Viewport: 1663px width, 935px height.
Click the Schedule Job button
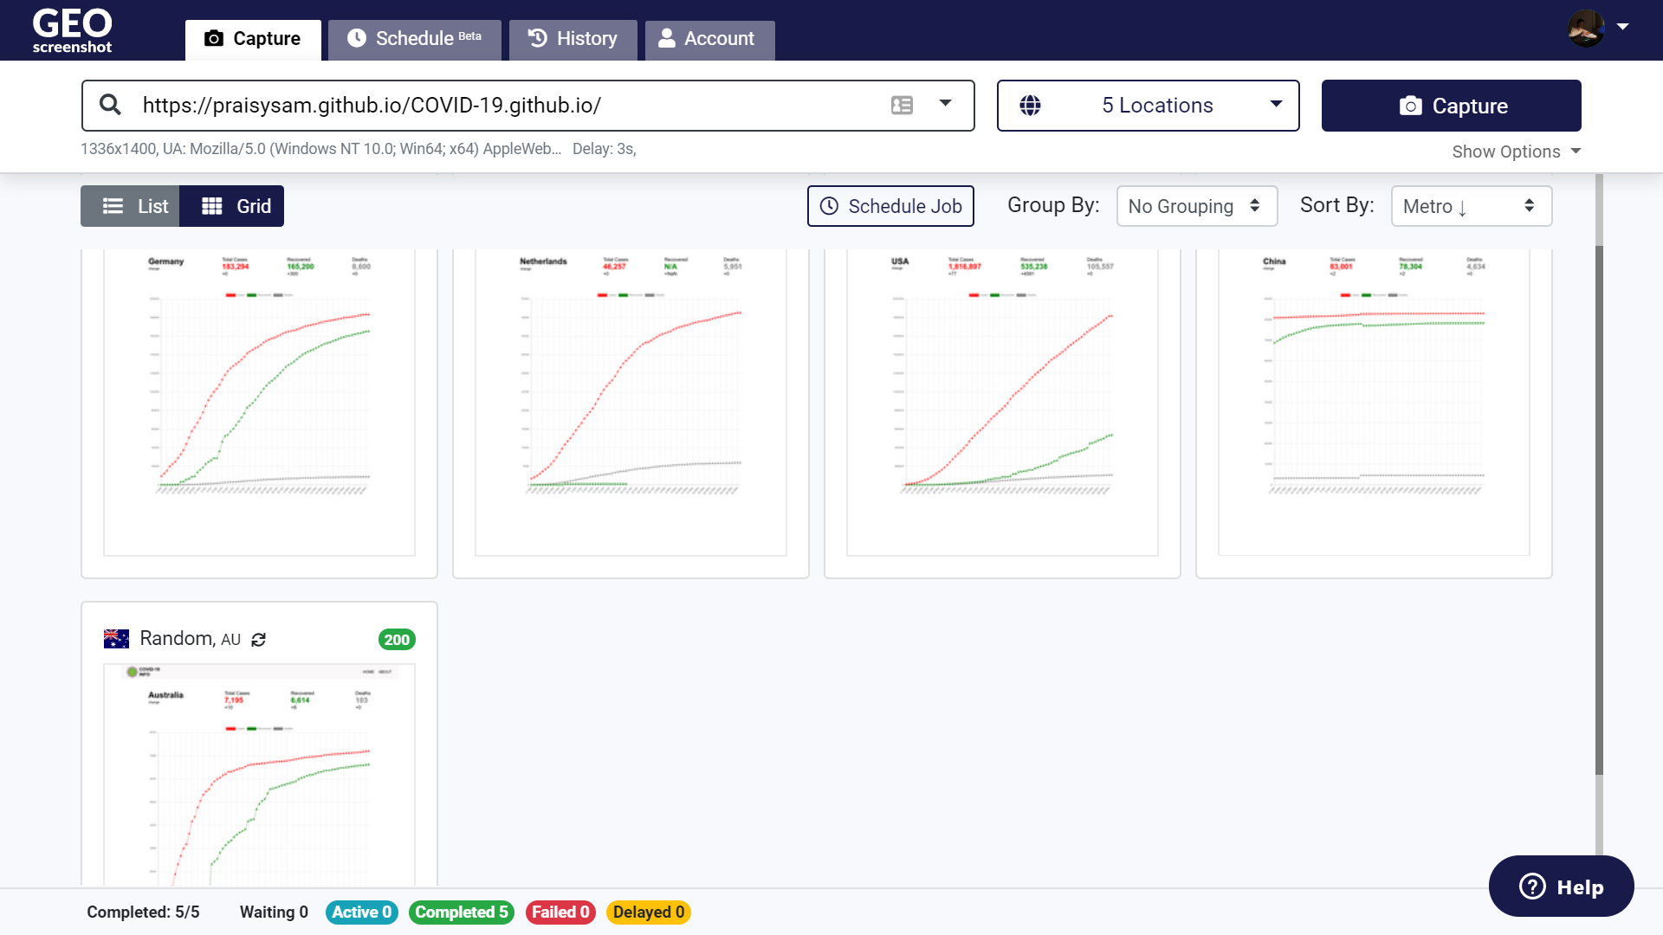pos(890,206)
